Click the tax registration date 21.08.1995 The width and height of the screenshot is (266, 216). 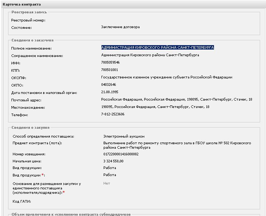pos(110,92)
